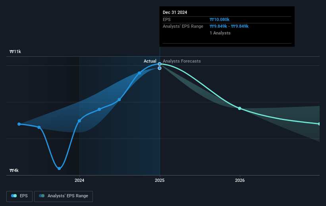Screen dimensions: 326x206
Task: Toggle the Analysts' EPS Range legend series
Action: [64, 196]
